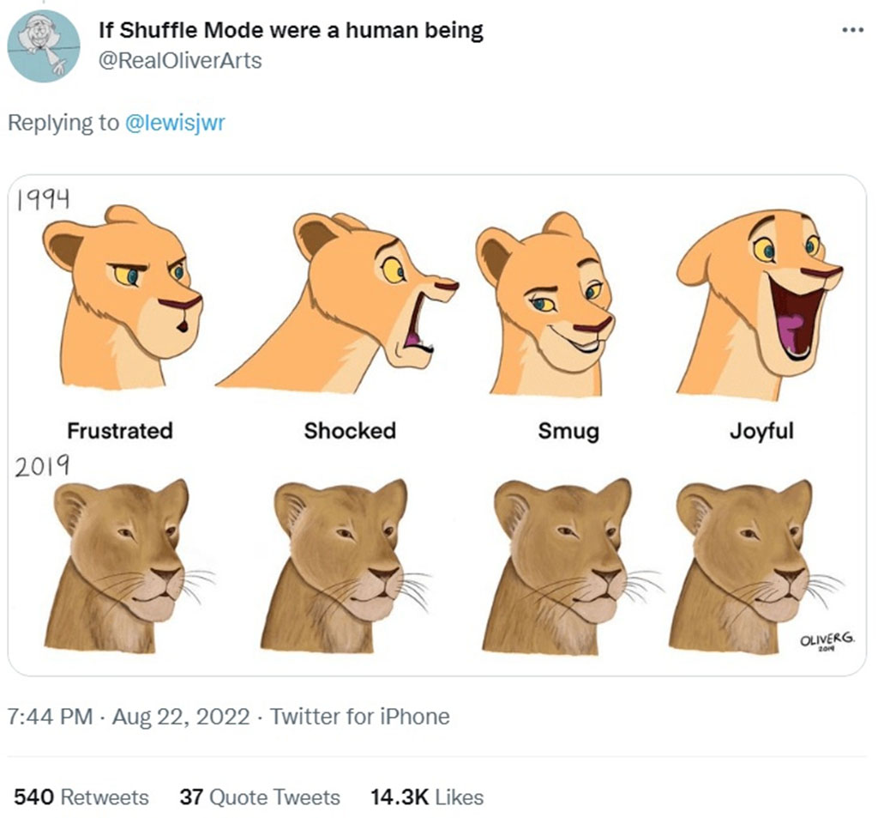The width and height of the screenshot is (878, 818).
Task: Click the 7:44 PM Aug 22, 2022 timestamp
Action: (x=129, y=716)
